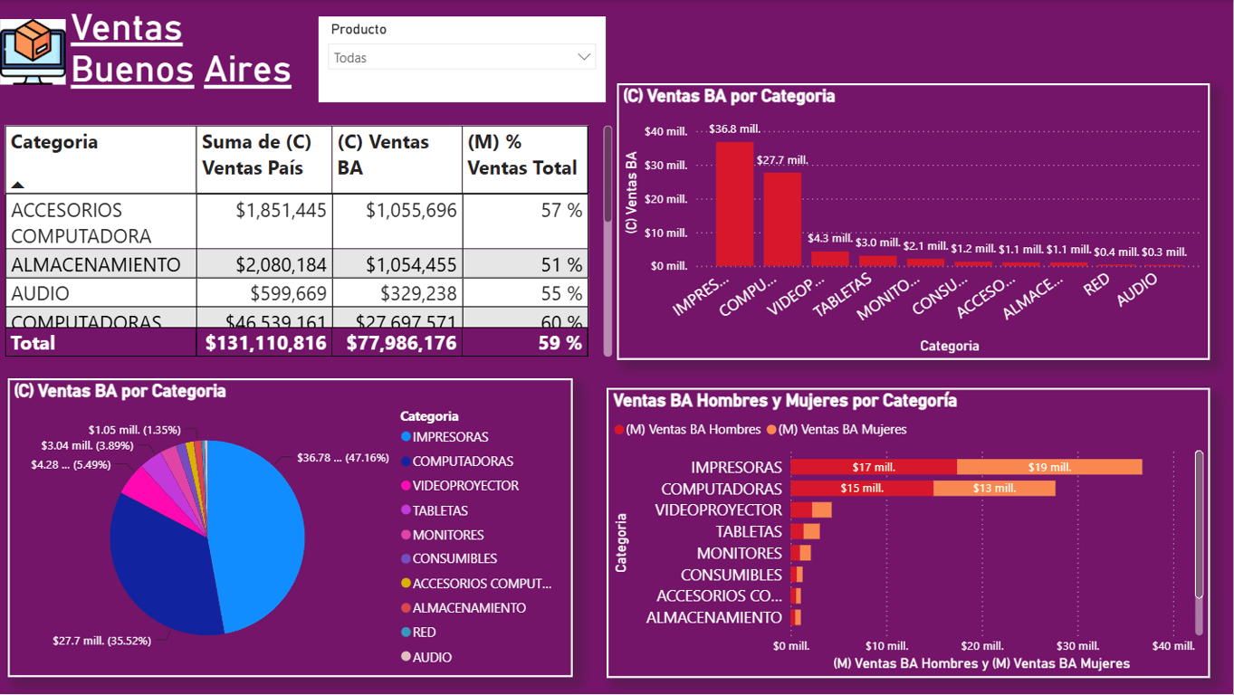Click the IMPRESORAS column in the bar chart
The height and width of the screenshot is (695, 1234).
pos(734,204)
